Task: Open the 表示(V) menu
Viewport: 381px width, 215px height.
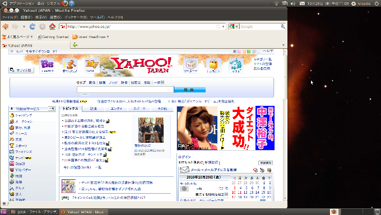Action: 41,17
